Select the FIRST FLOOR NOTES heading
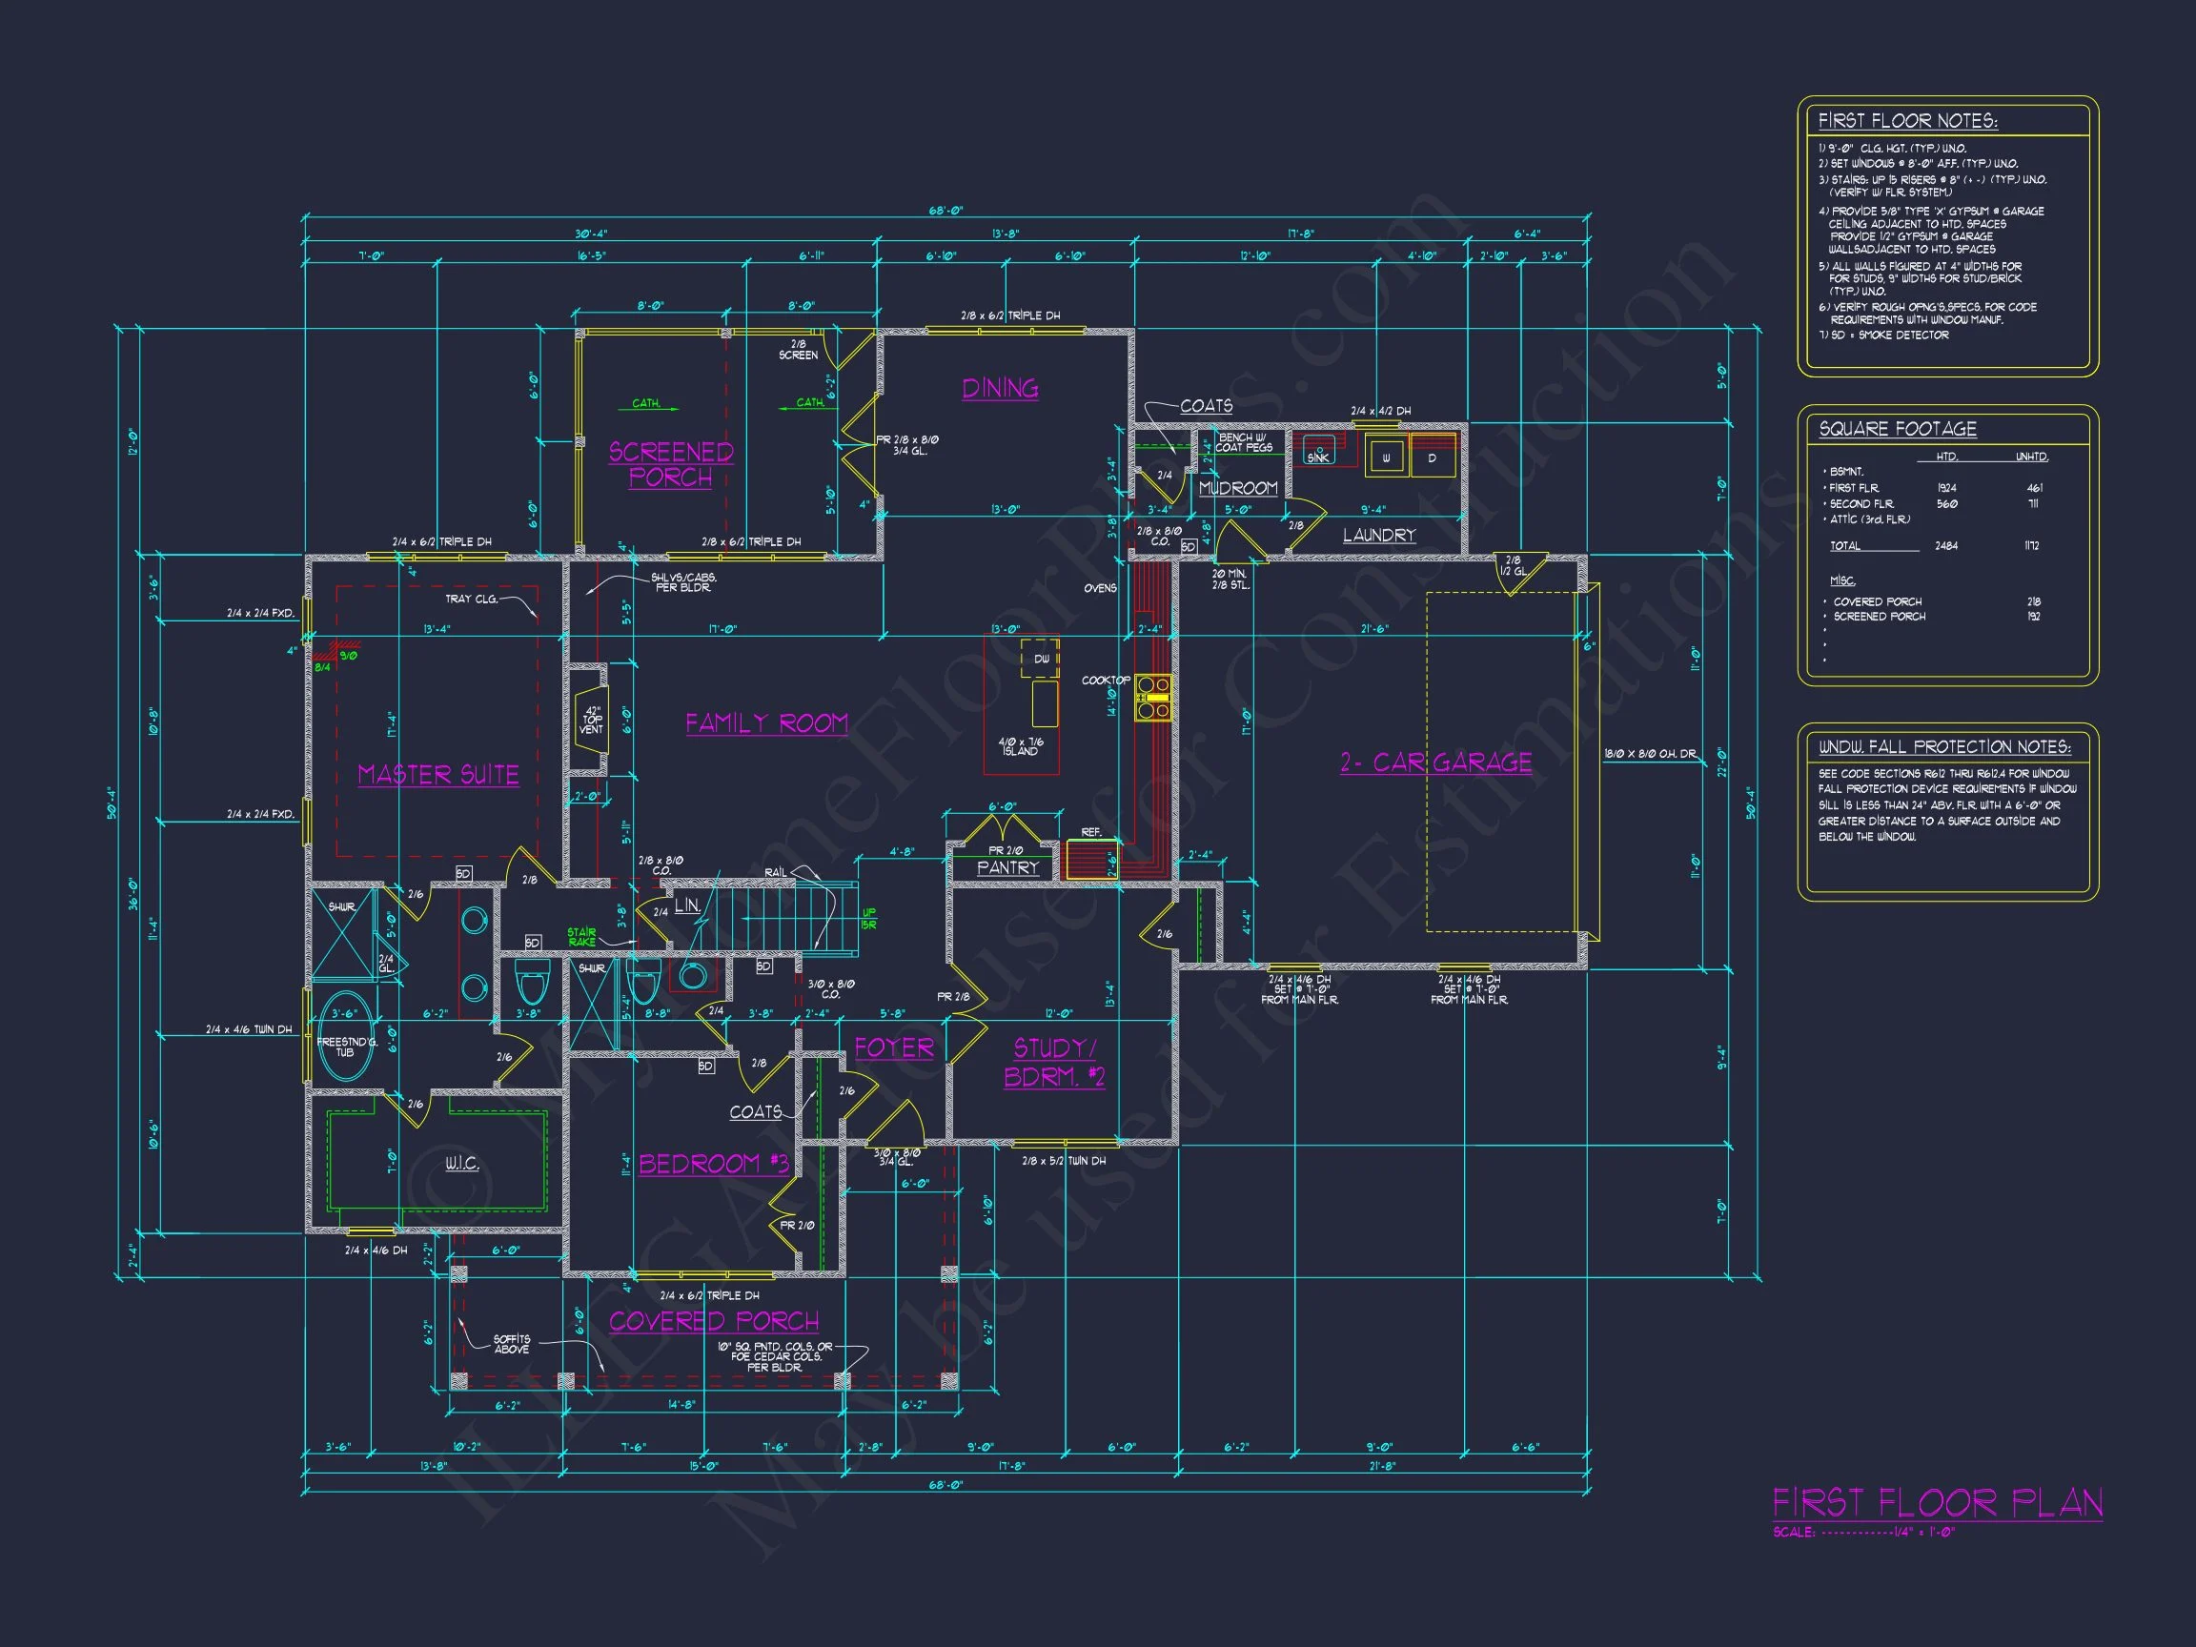 tap(1907, 121)
